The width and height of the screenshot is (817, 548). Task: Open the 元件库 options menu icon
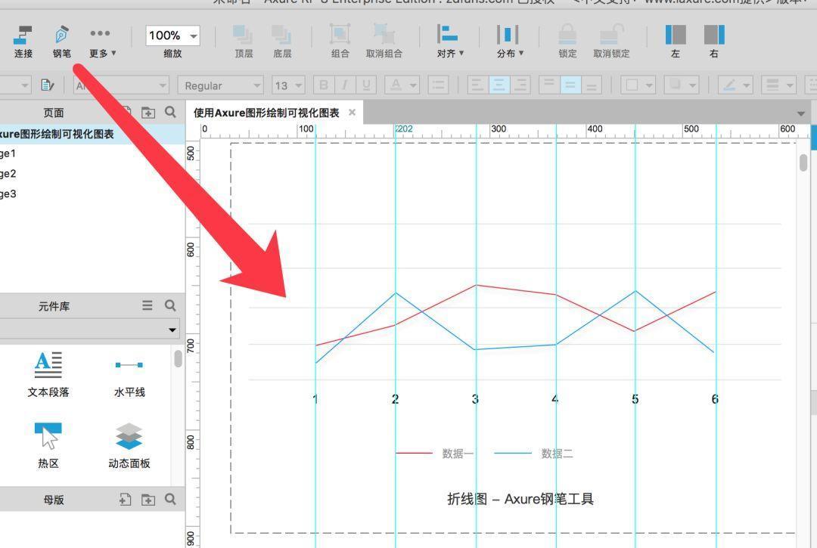coord(148,305)
